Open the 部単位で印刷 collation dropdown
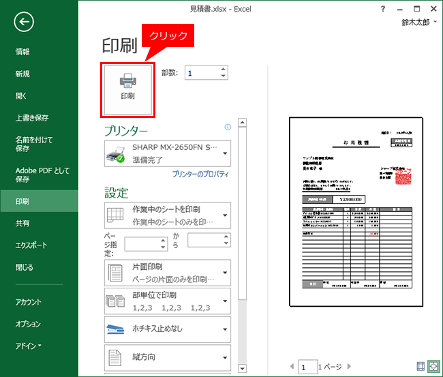The width and height of the screenshot is (443, 377). [168, 301]
